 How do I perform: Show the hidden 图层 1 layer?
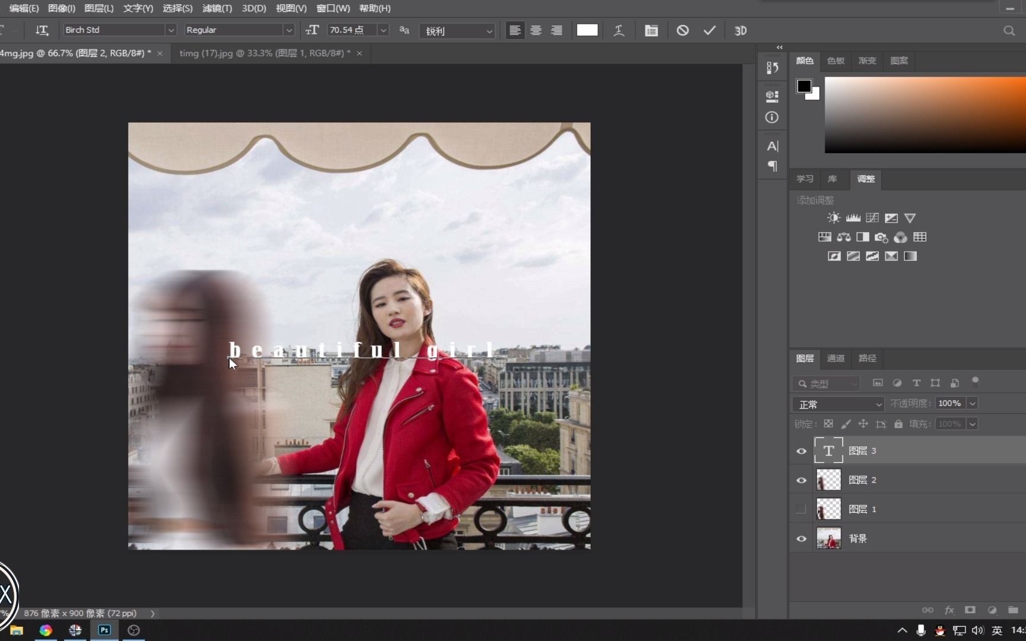[801, 509]
